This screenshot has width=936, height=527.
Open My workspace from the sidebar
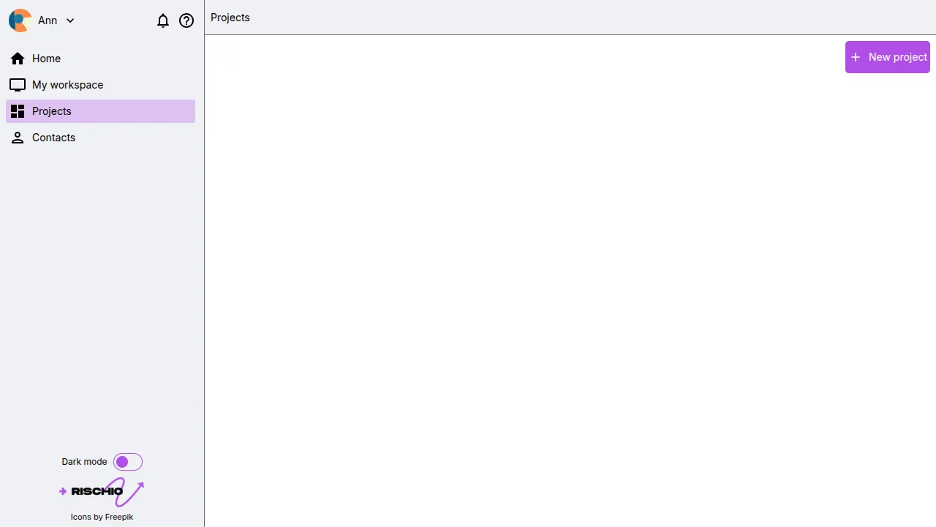(x=68, y=85)
